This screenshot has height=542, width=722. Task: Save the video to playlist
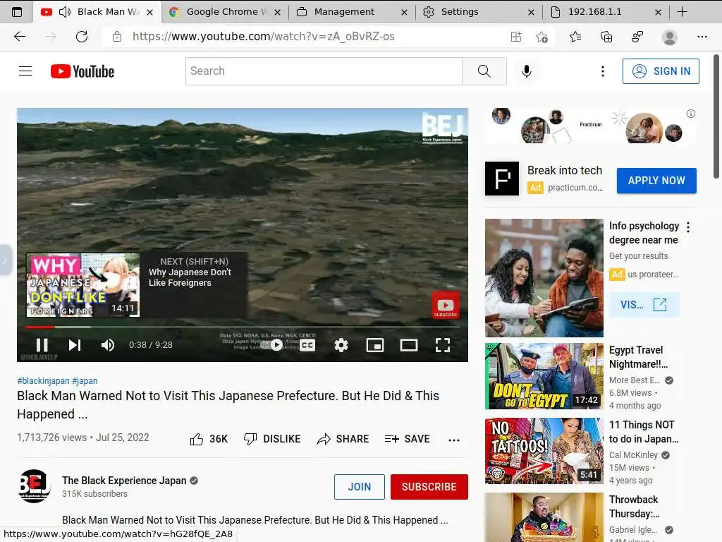click(407, 439)
